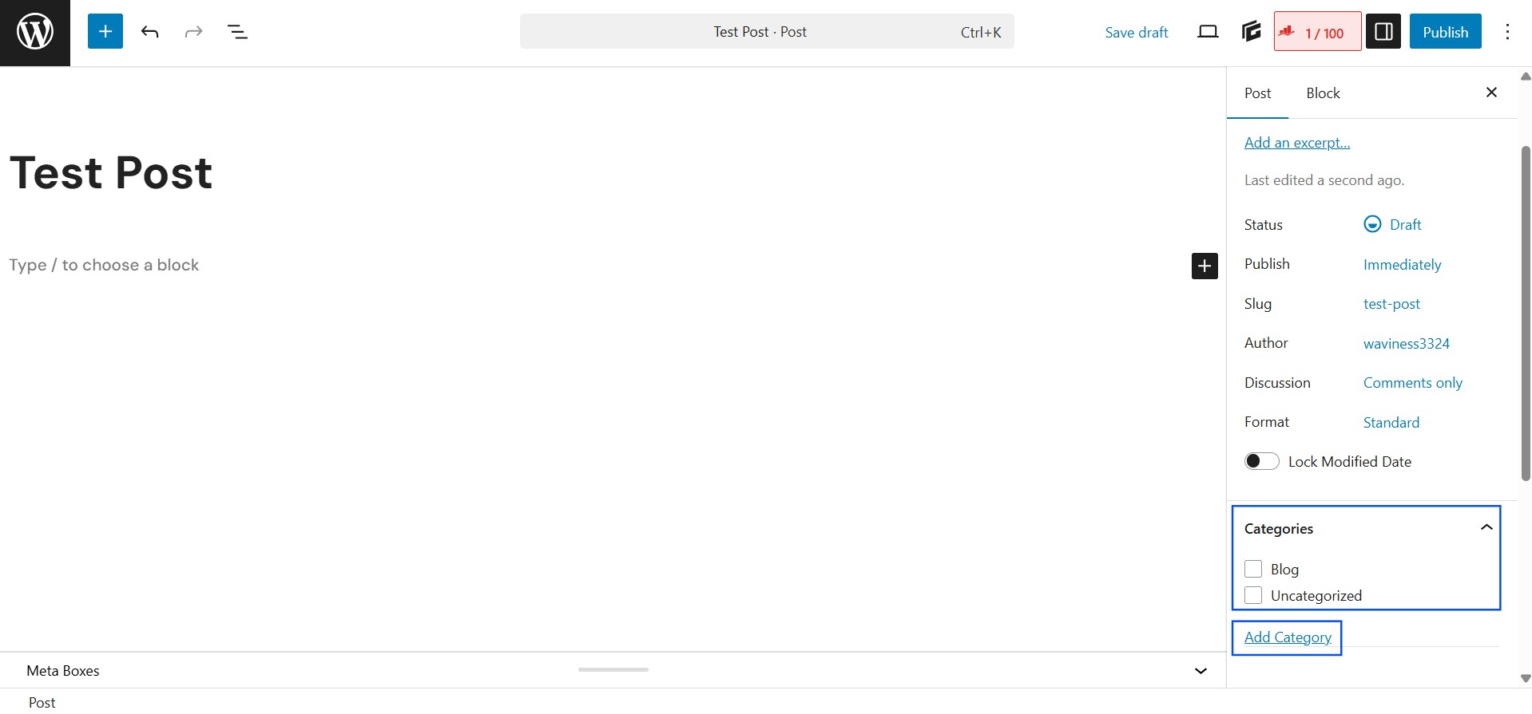Check the Blog category checkbox

click(x=1253, y=569)
